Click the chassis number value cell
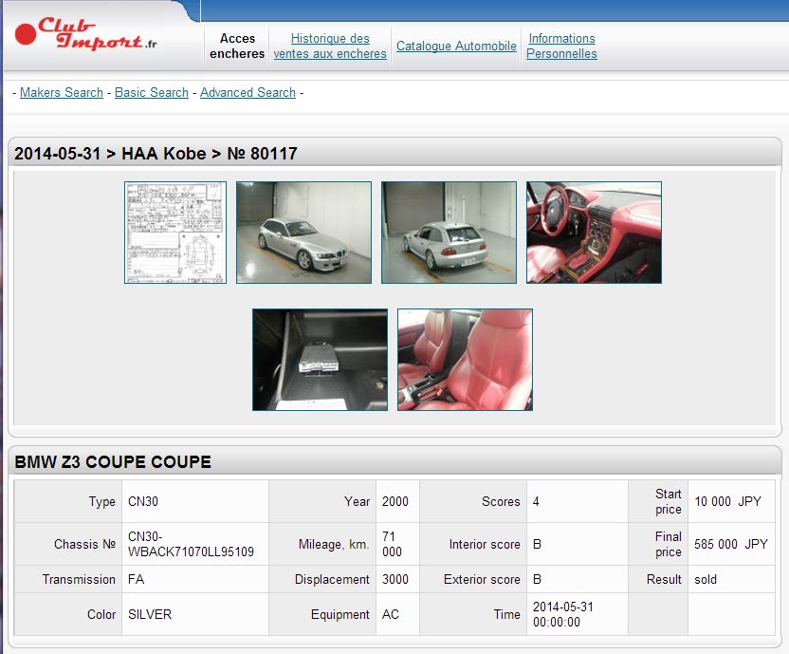The height and width of the screenshot is (654, 789). tap(191, 544)
